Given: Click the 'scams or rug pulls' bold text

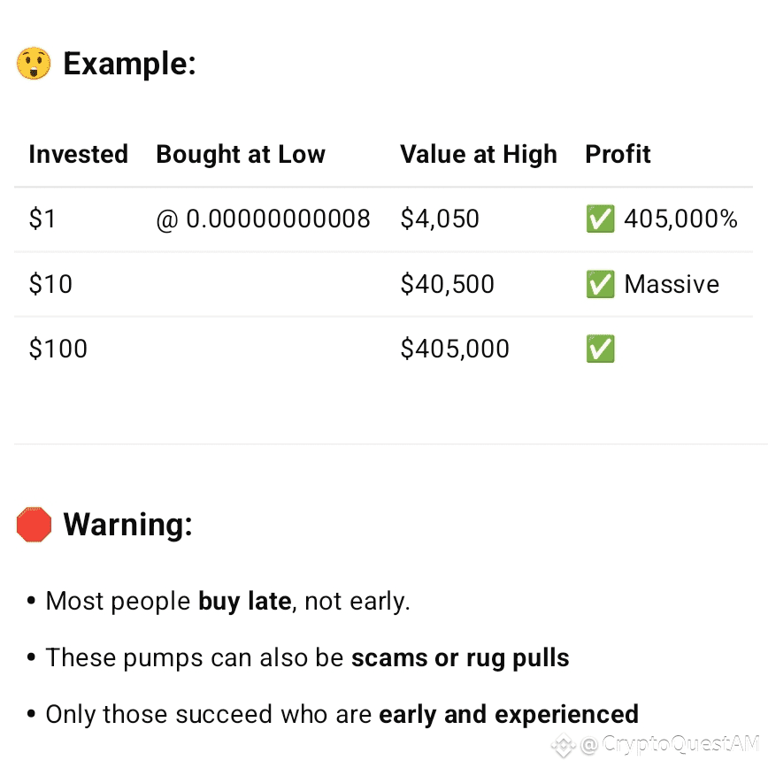Looking at the screenshot, I should (x=460, y=657).
